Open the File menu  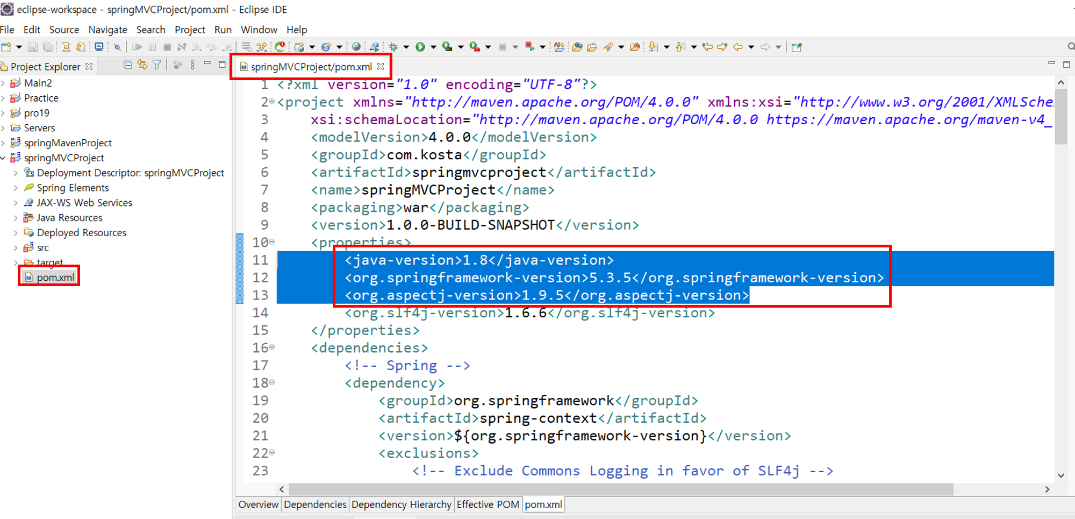7,30
